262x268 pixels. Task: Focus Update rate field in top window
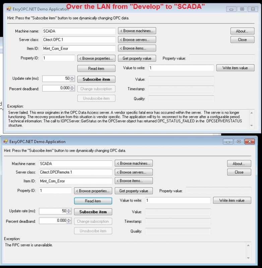tap(56, 79)
